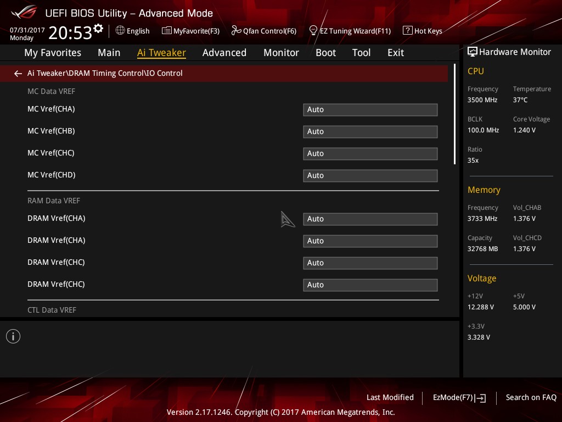The height and width of the screenshot is (422, 562).
Task: Click the Vol_CHCD voltage value
Action: pos(524,249)
